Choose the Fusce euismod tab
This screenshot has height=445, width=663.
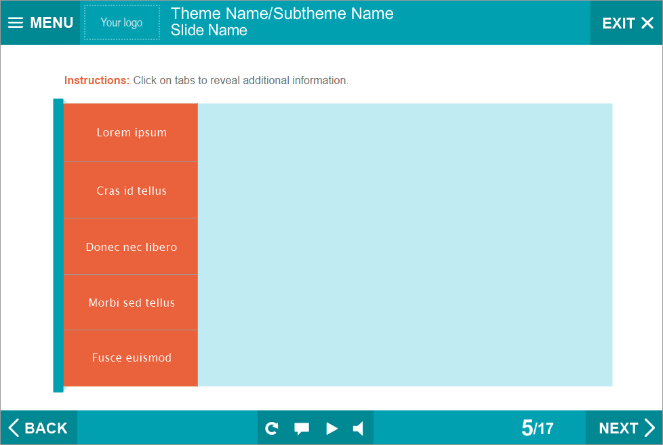point(131,357)
